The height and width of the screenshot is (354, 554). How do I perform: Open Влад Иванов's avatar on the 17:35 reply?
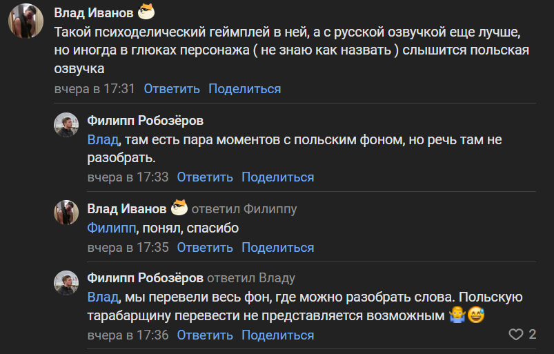point(66,213)
